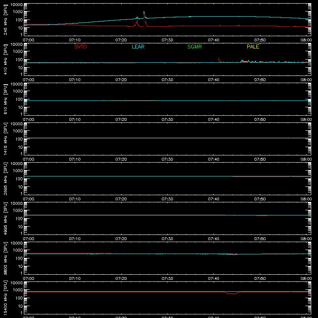This screenshot has height=318, width=318.
Task: Click the cyan LEAR station label
Action: (x=138, y=47)
